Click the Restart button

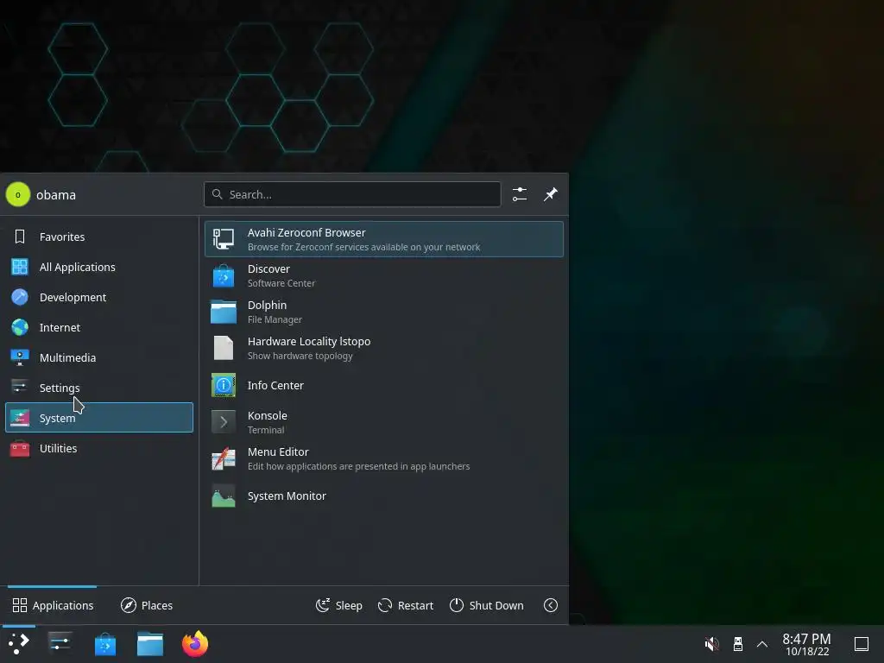point(406,605)
